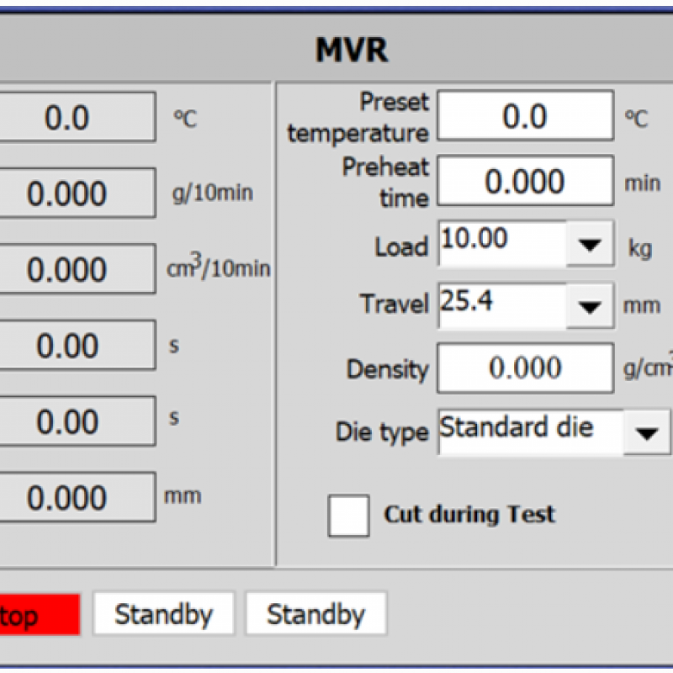Toggle the Cut during Test checkbox
The width and height of the screenshot is (673, 673).
pyautogui.click(x=348, y=515)
